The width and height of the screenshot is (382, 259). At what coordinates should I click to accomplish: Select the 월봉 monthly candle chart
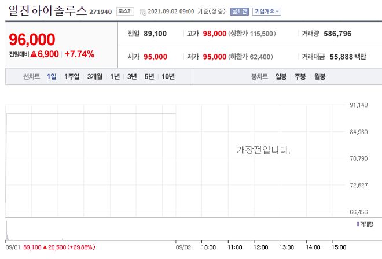319,77
